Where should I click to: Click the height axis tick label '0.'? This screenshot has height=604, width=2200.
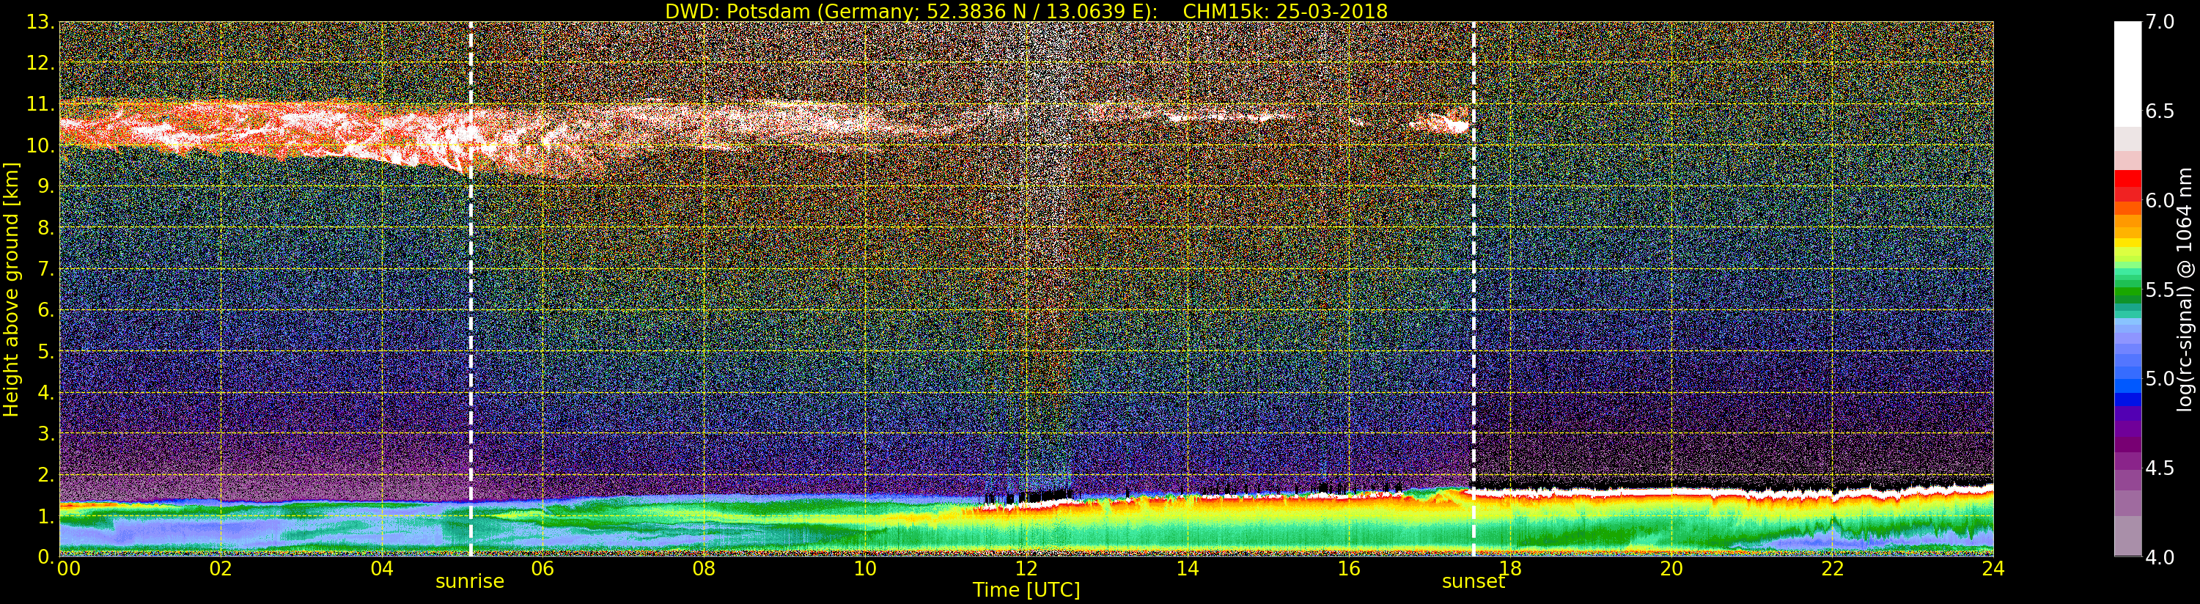click(45, 557)
